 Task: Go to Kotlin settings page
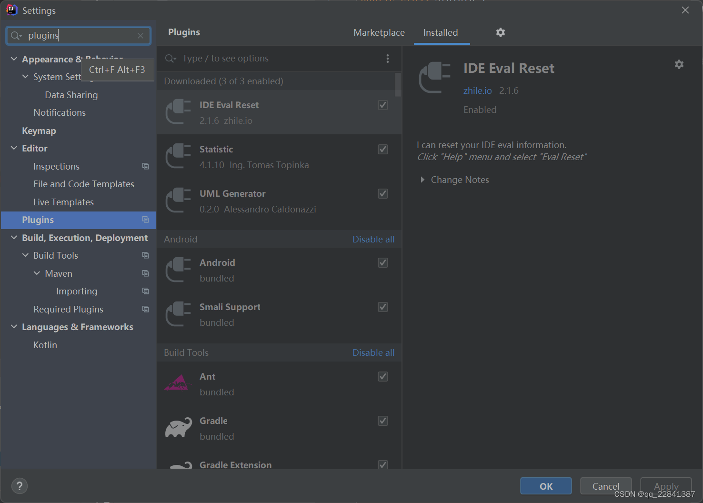click(45, 345)
